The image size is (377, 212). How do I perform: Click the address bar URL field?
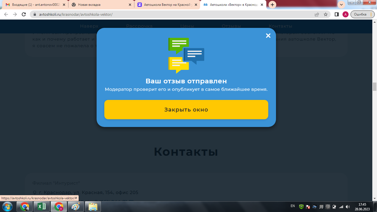click(x=166, y=14)
